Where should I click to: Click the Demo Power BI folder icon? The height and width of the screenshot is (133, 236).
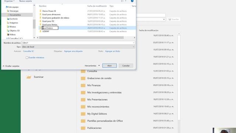40,11
